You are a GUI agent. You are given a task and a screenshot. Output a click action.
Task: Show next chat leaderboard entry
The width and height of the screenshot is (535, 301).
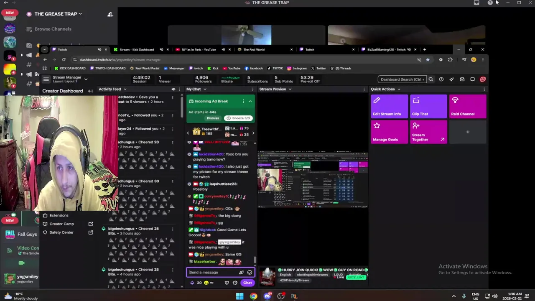[253, 133]
